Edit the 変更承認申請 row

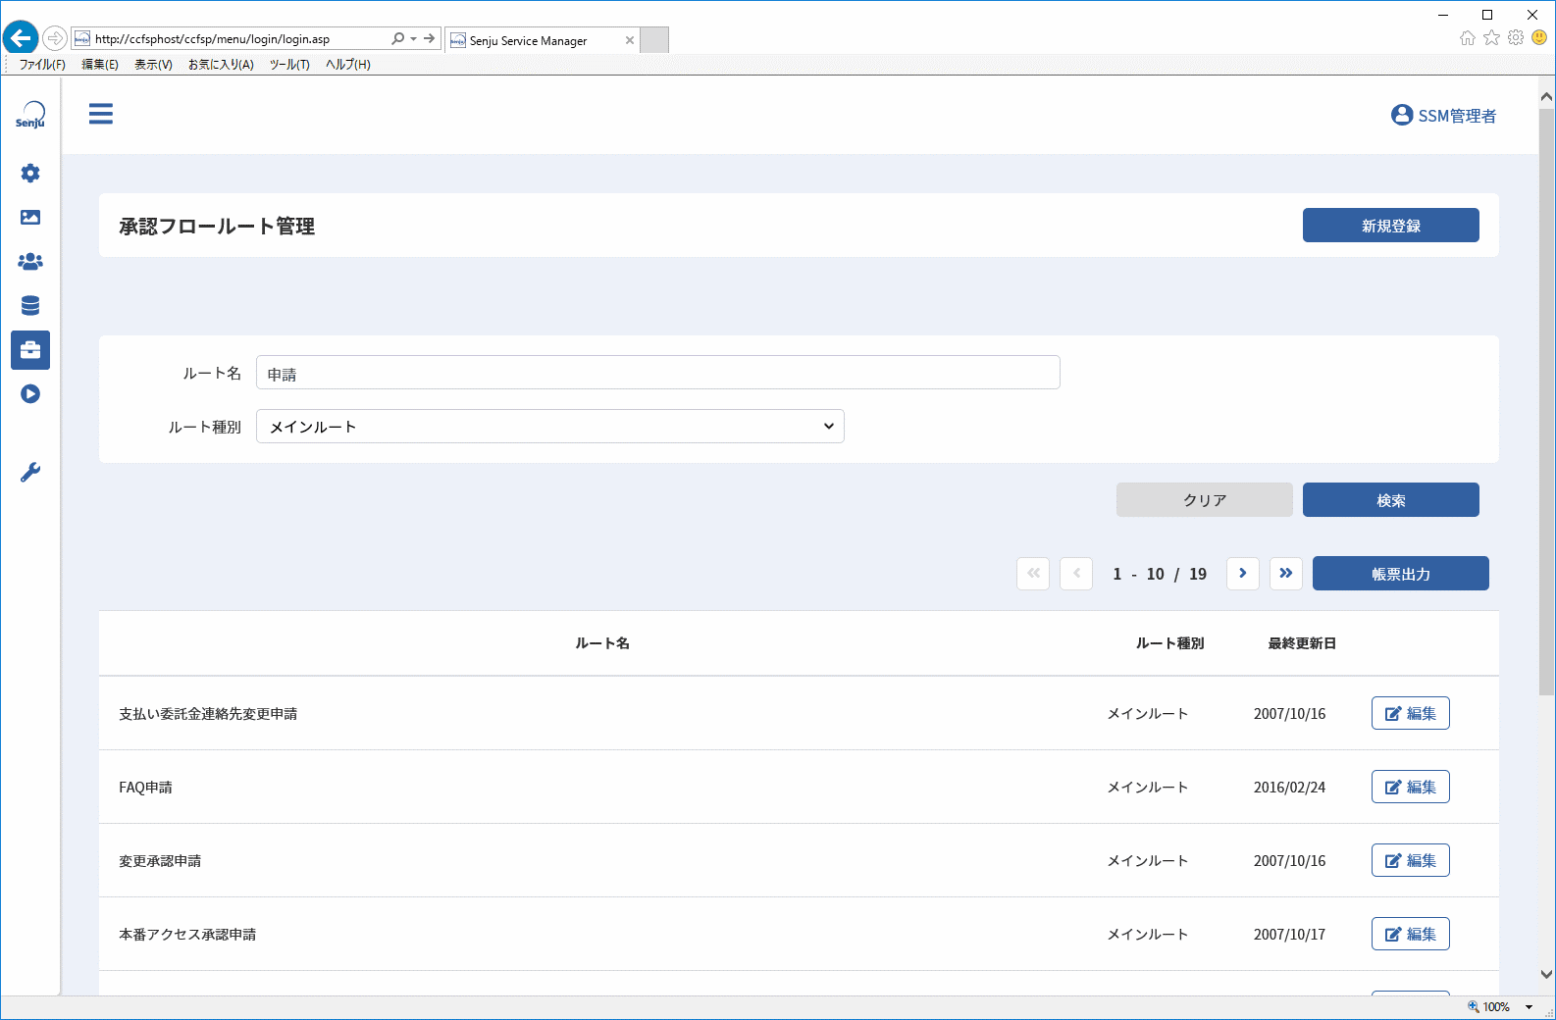point(1411,860)
